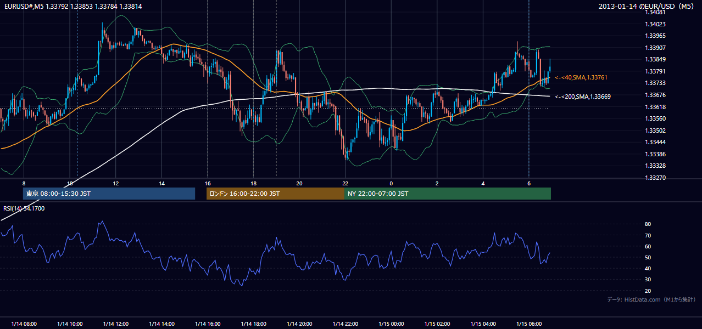Screen dimensions: 702x329
Task: Click hour tick 16 under the price chart
Action: (x=207, y=183)
